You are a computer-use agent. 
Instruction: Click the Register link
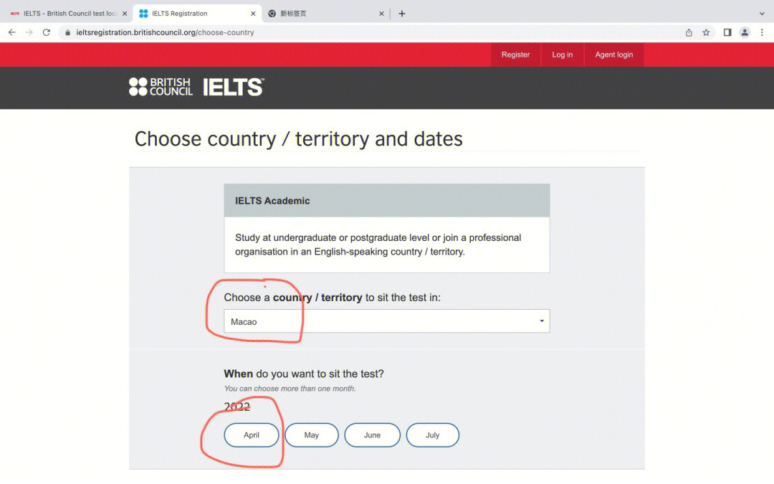coord(515,54)
